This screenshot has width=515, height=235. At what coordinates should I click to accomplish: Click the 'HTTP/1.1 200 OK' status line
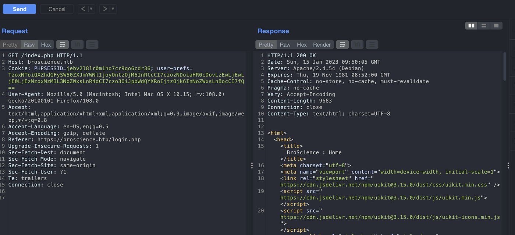[x=291, y=56]
